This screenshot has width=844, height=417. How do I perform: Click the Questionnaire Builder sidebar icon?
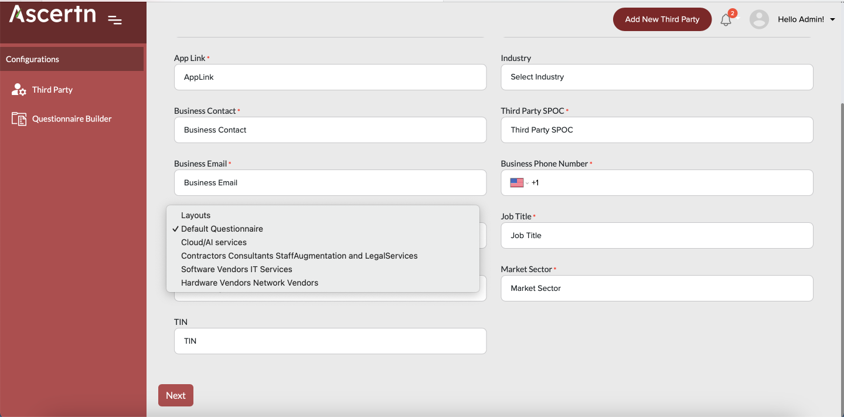click(19, 119)
